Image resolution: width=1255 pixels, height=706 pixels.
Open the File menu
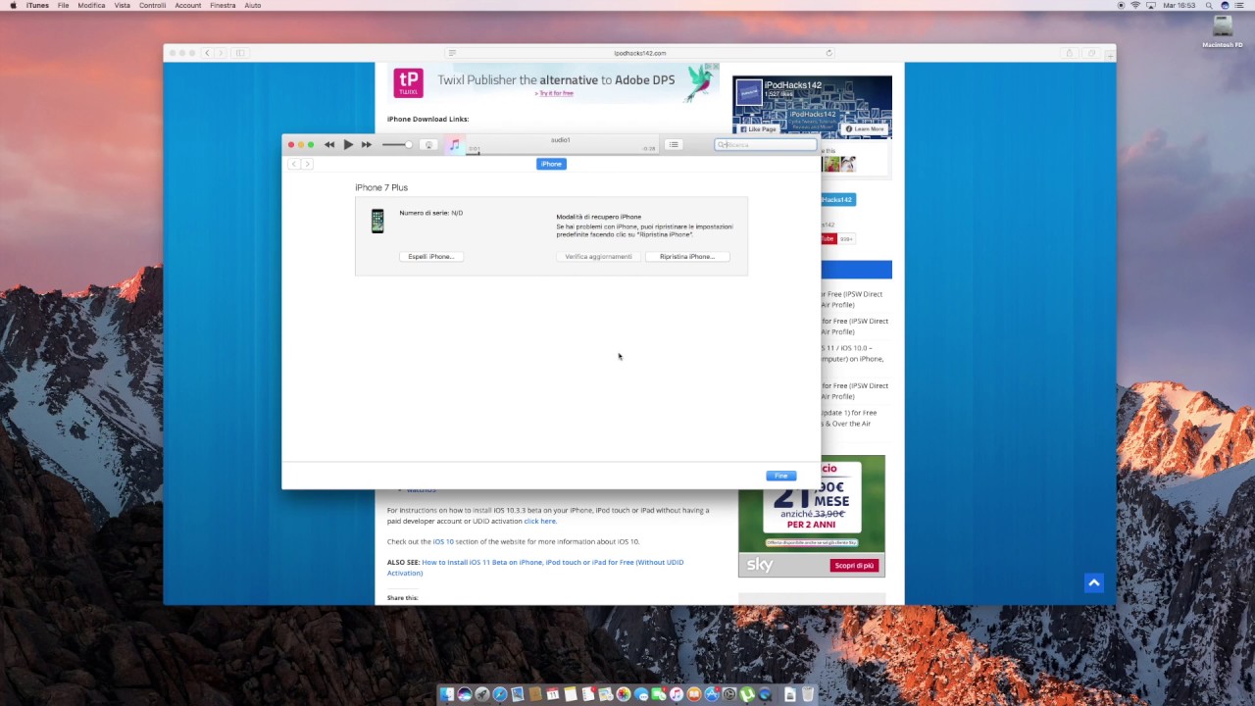(63, 5)
